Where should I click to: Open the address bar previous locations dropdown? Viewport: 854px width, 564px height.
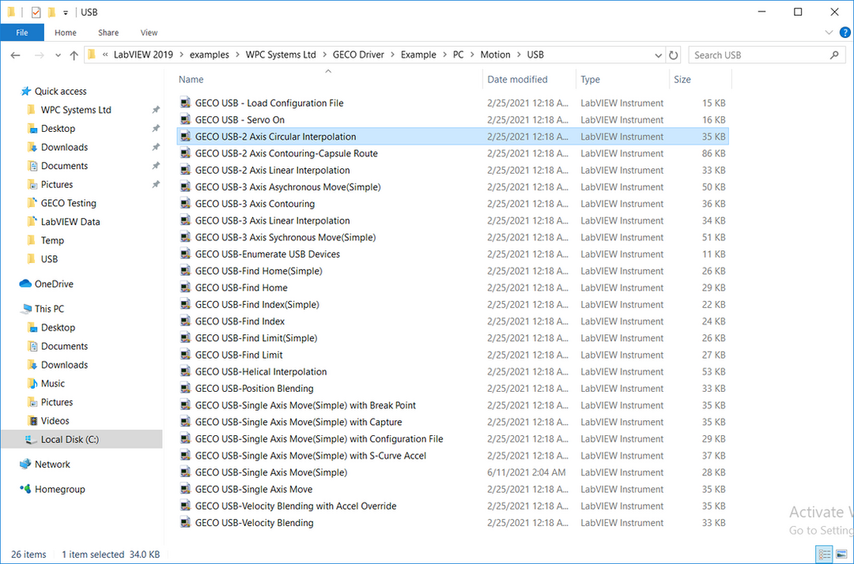tap(658, 55)
